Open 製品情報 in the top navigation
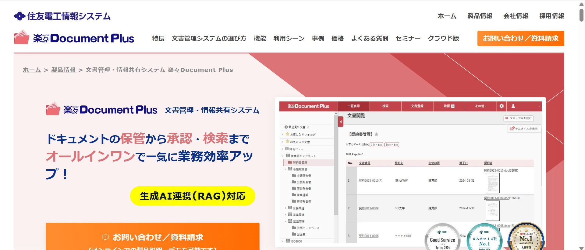585x250 pixels. 480,16
